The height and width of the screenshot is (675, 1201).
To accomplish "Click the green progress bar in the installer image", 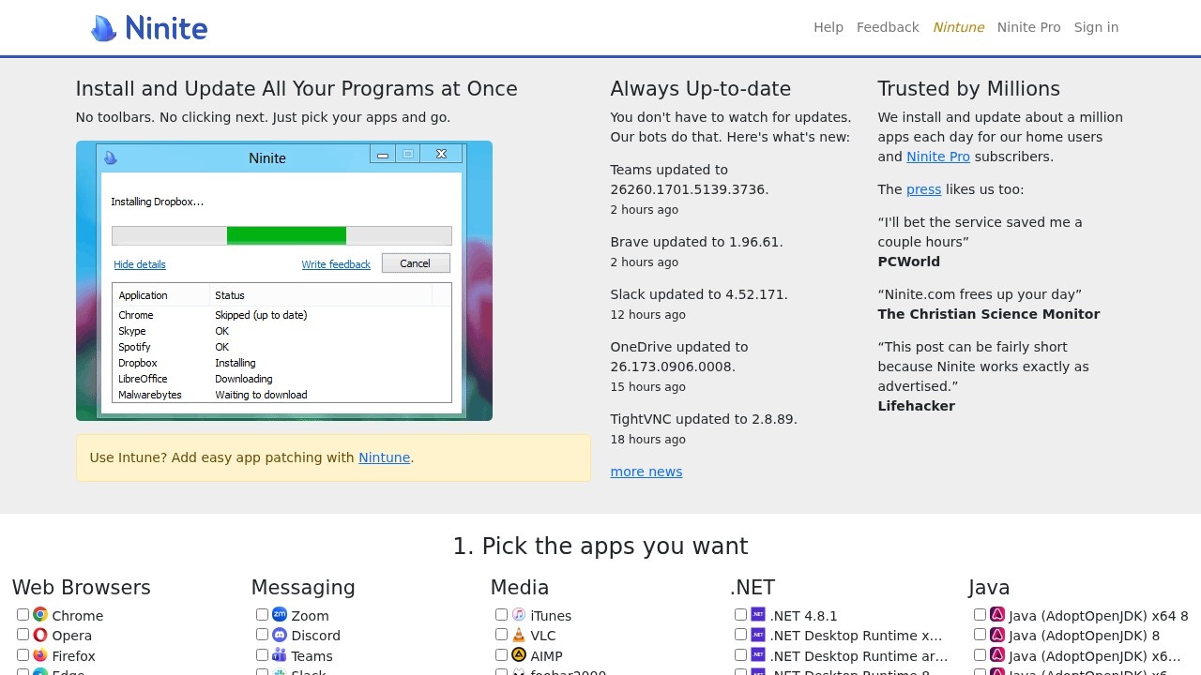I will (286, 235).
